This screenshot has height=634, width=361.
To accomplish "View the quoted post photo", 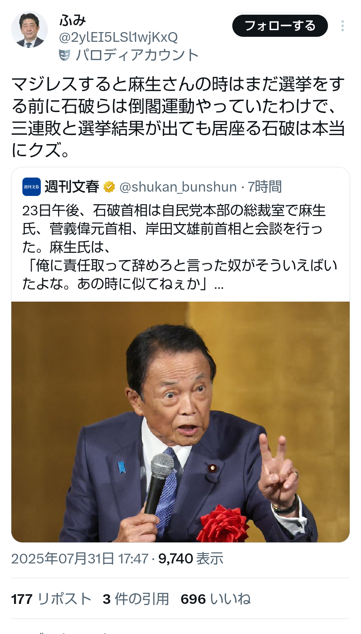I will pyautogui.click(x=180, y=422).
